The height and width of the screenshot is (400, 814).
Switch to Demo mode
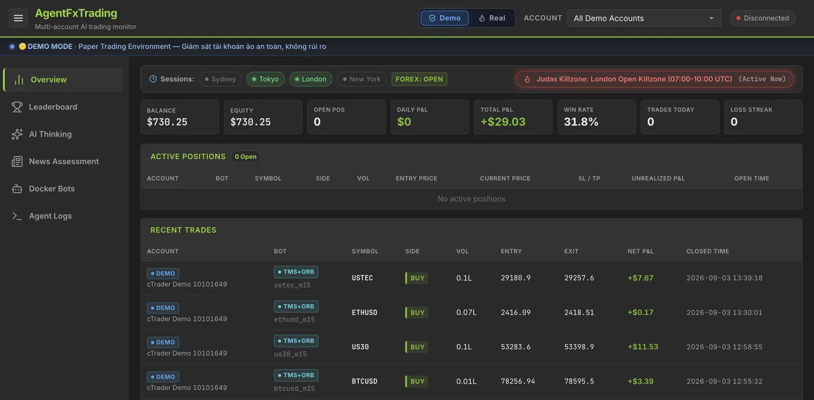[x=444, y=18]
